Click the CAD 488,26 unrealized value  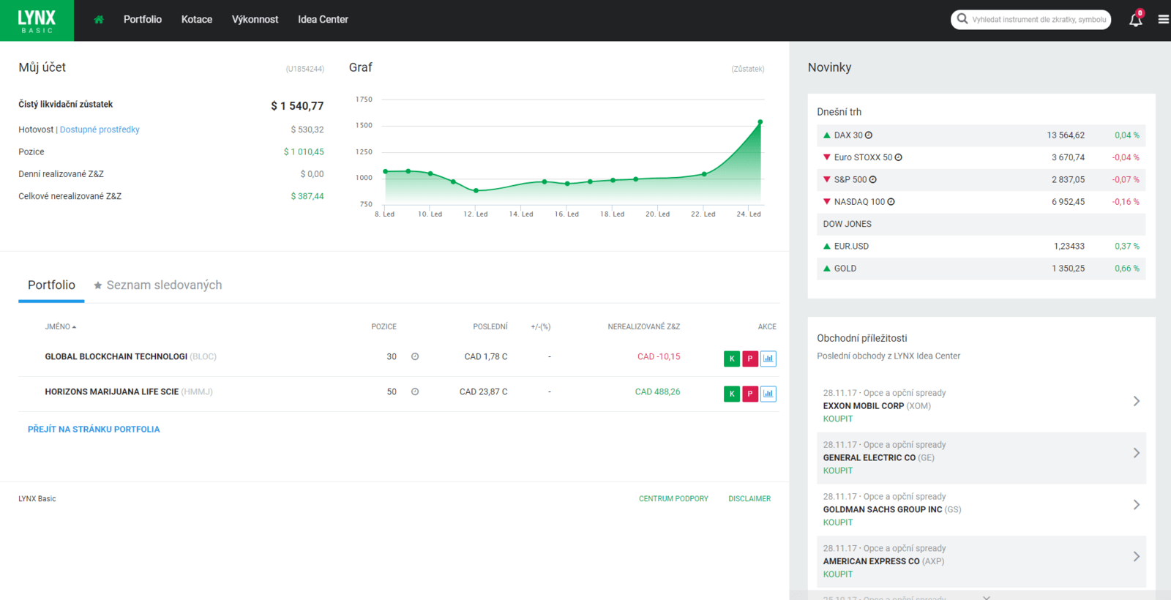tap(658, 391)
